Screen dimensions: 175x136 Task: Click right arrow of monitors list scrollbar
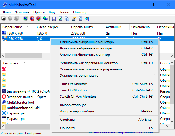click(x=172, y=55)
